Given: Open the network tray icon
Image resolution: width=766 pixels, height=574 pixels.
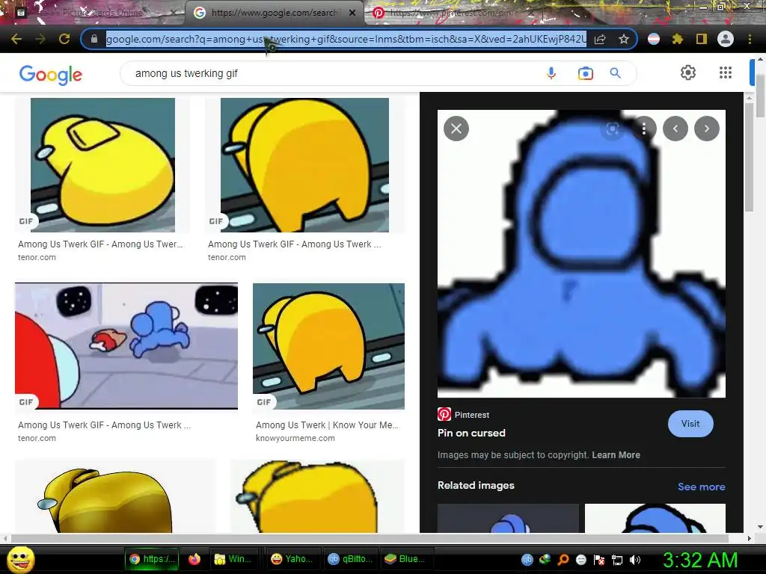Looking at the screenshot, I should (x=617, y=560).
